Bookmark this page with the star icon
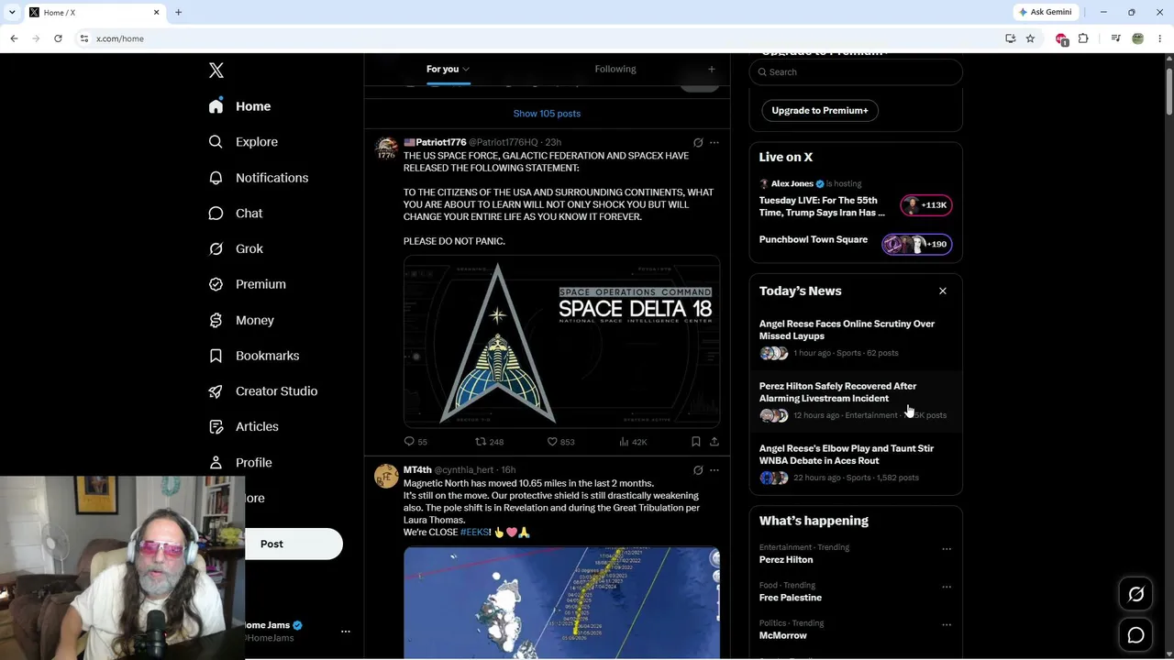The image size is (1174, 660). point(1030,38)
